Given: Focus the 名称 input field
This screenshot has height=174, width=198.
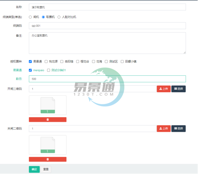Looking at the screenshot, I should [x=107, y=7].
